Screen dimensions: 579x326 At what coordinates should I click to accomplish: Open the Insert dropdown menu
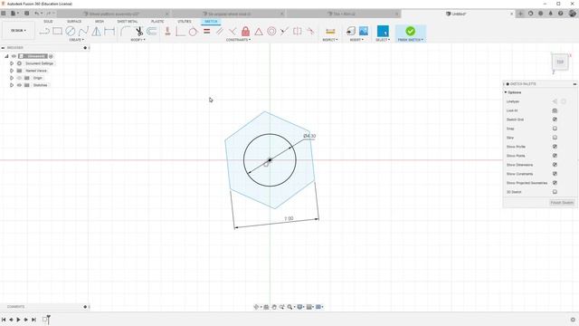coord(356,40)
